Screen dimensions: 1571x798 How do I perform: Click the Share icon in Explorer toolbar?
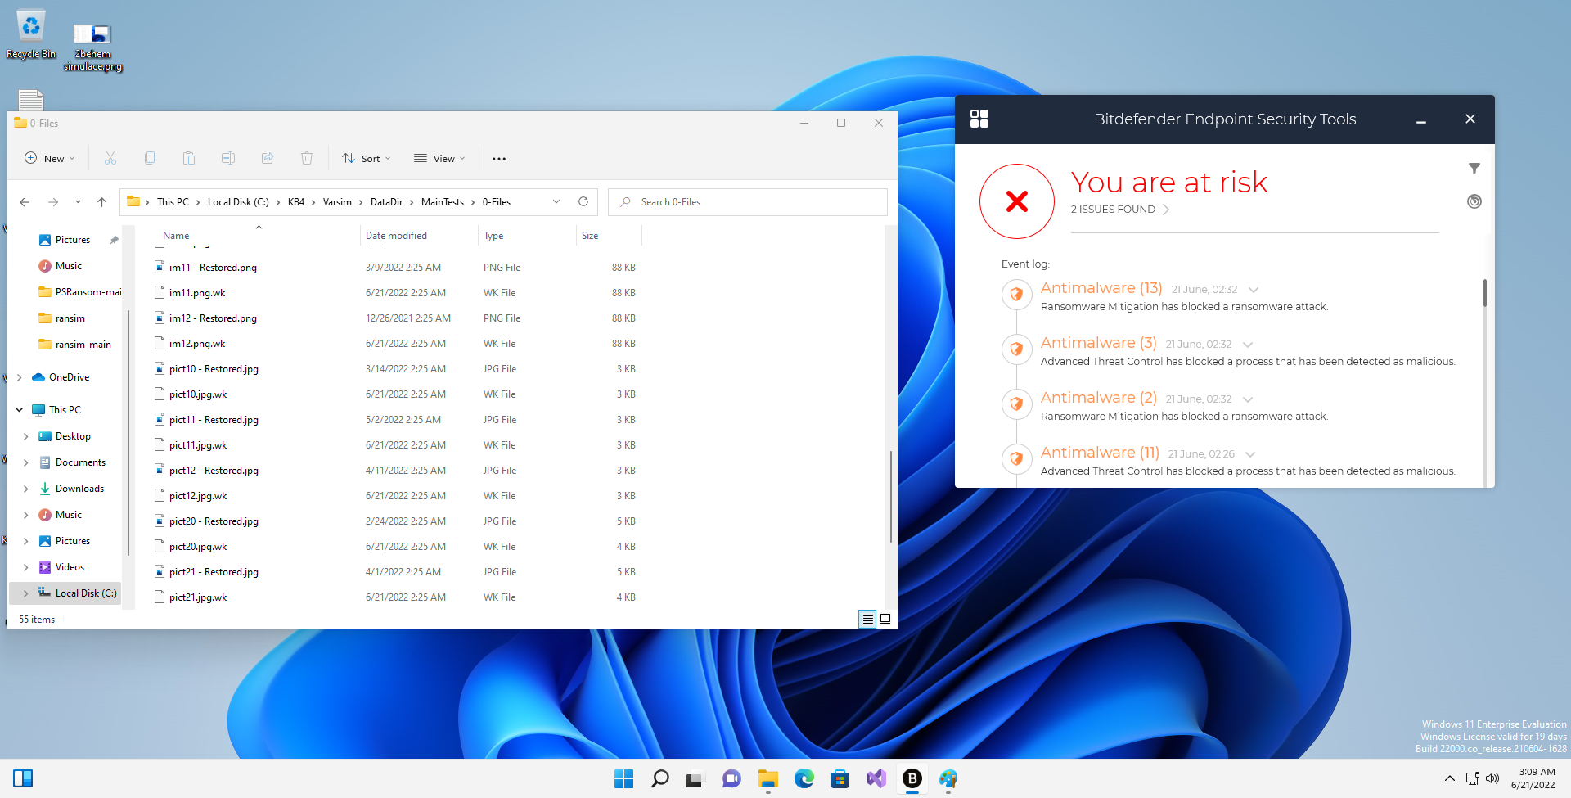pyautogui.click(x=268, y=158)
